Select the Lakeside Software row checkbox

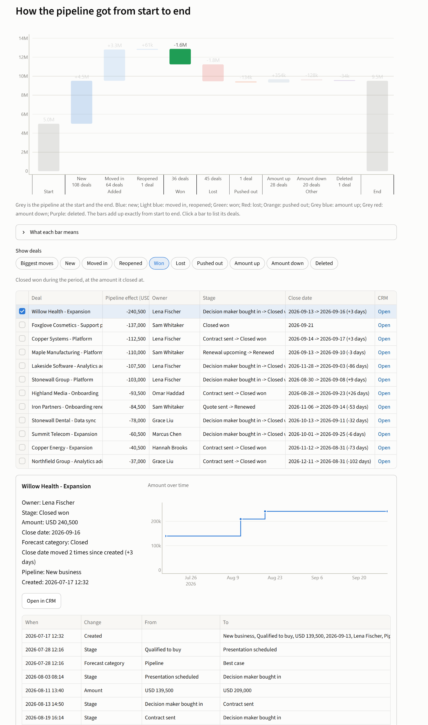tap(22, 366)
